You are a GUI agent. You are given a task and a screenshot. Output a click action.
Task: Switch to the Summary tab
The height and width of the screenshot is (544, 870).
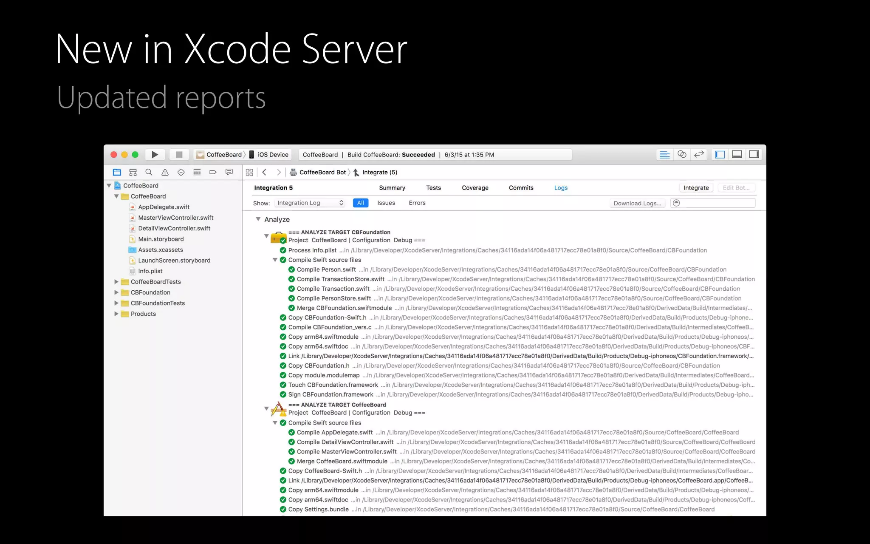coord(392,188)
